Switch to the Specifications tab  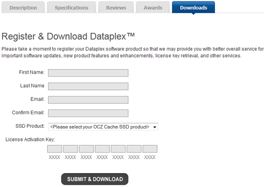[x=71, y=8]
